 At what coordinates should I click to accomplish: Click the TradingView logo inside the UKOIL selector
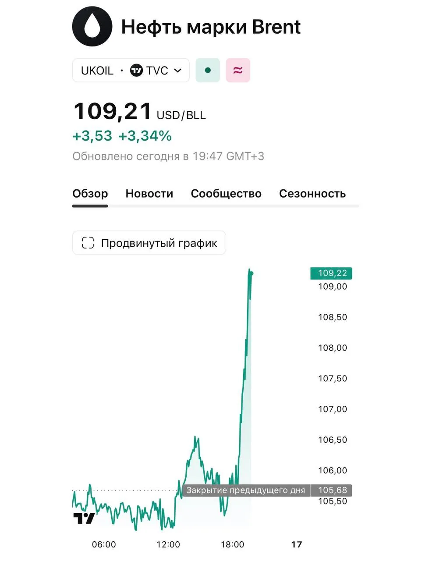[136, 70]
